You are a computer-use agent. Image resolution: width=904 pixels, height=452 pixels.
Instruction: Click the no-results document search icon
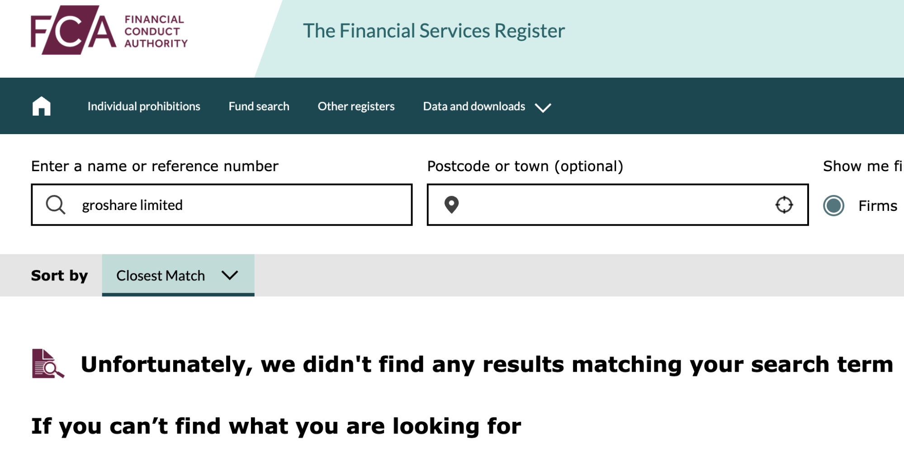(x=48, y=363)
